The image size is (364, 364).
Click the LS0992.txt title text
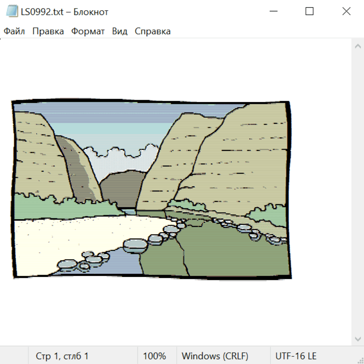pyautogui.click(x=42, y=12)
